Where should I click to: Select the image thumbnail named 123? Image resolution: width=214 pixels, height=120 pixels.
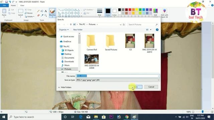[x=130, y=42]
